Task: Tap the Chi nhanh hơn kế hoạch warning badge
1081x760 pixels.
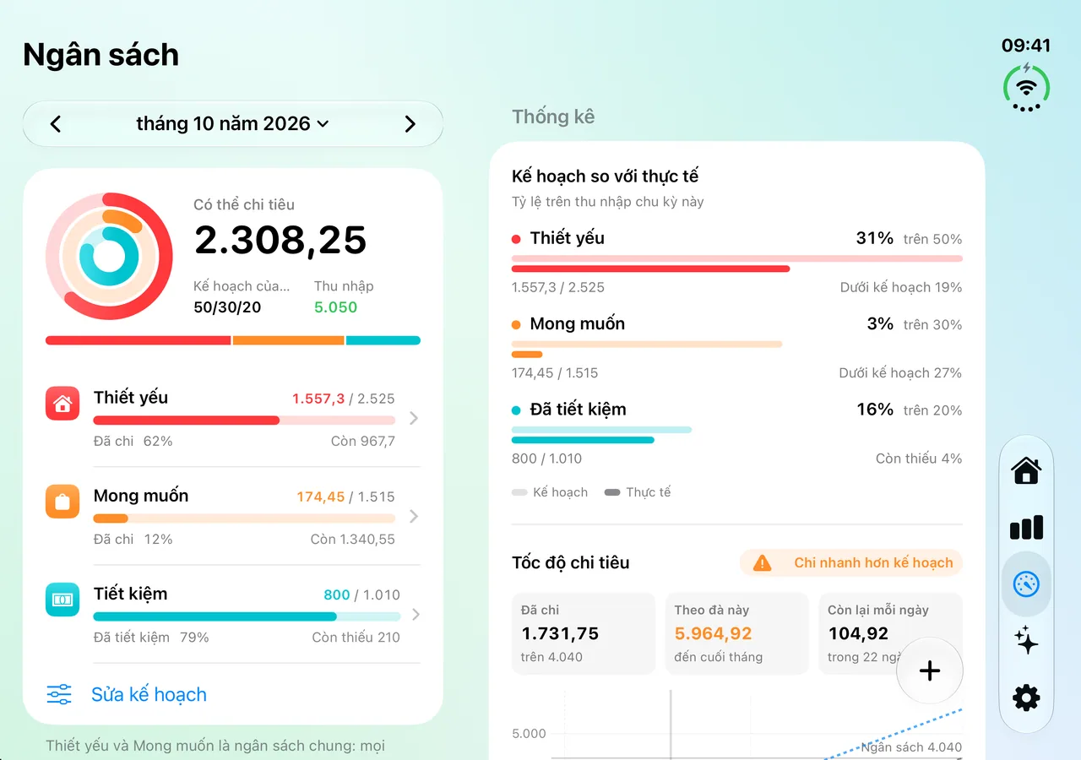Action: click(x=851, y=563)
